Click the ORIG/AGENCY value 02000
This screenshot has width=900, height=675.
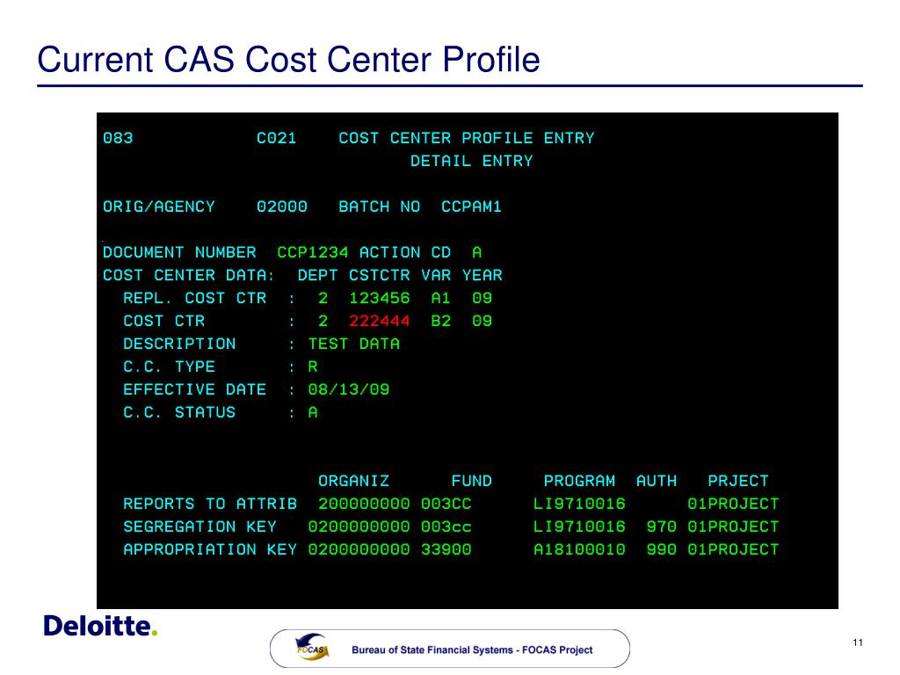pos(282,207)
